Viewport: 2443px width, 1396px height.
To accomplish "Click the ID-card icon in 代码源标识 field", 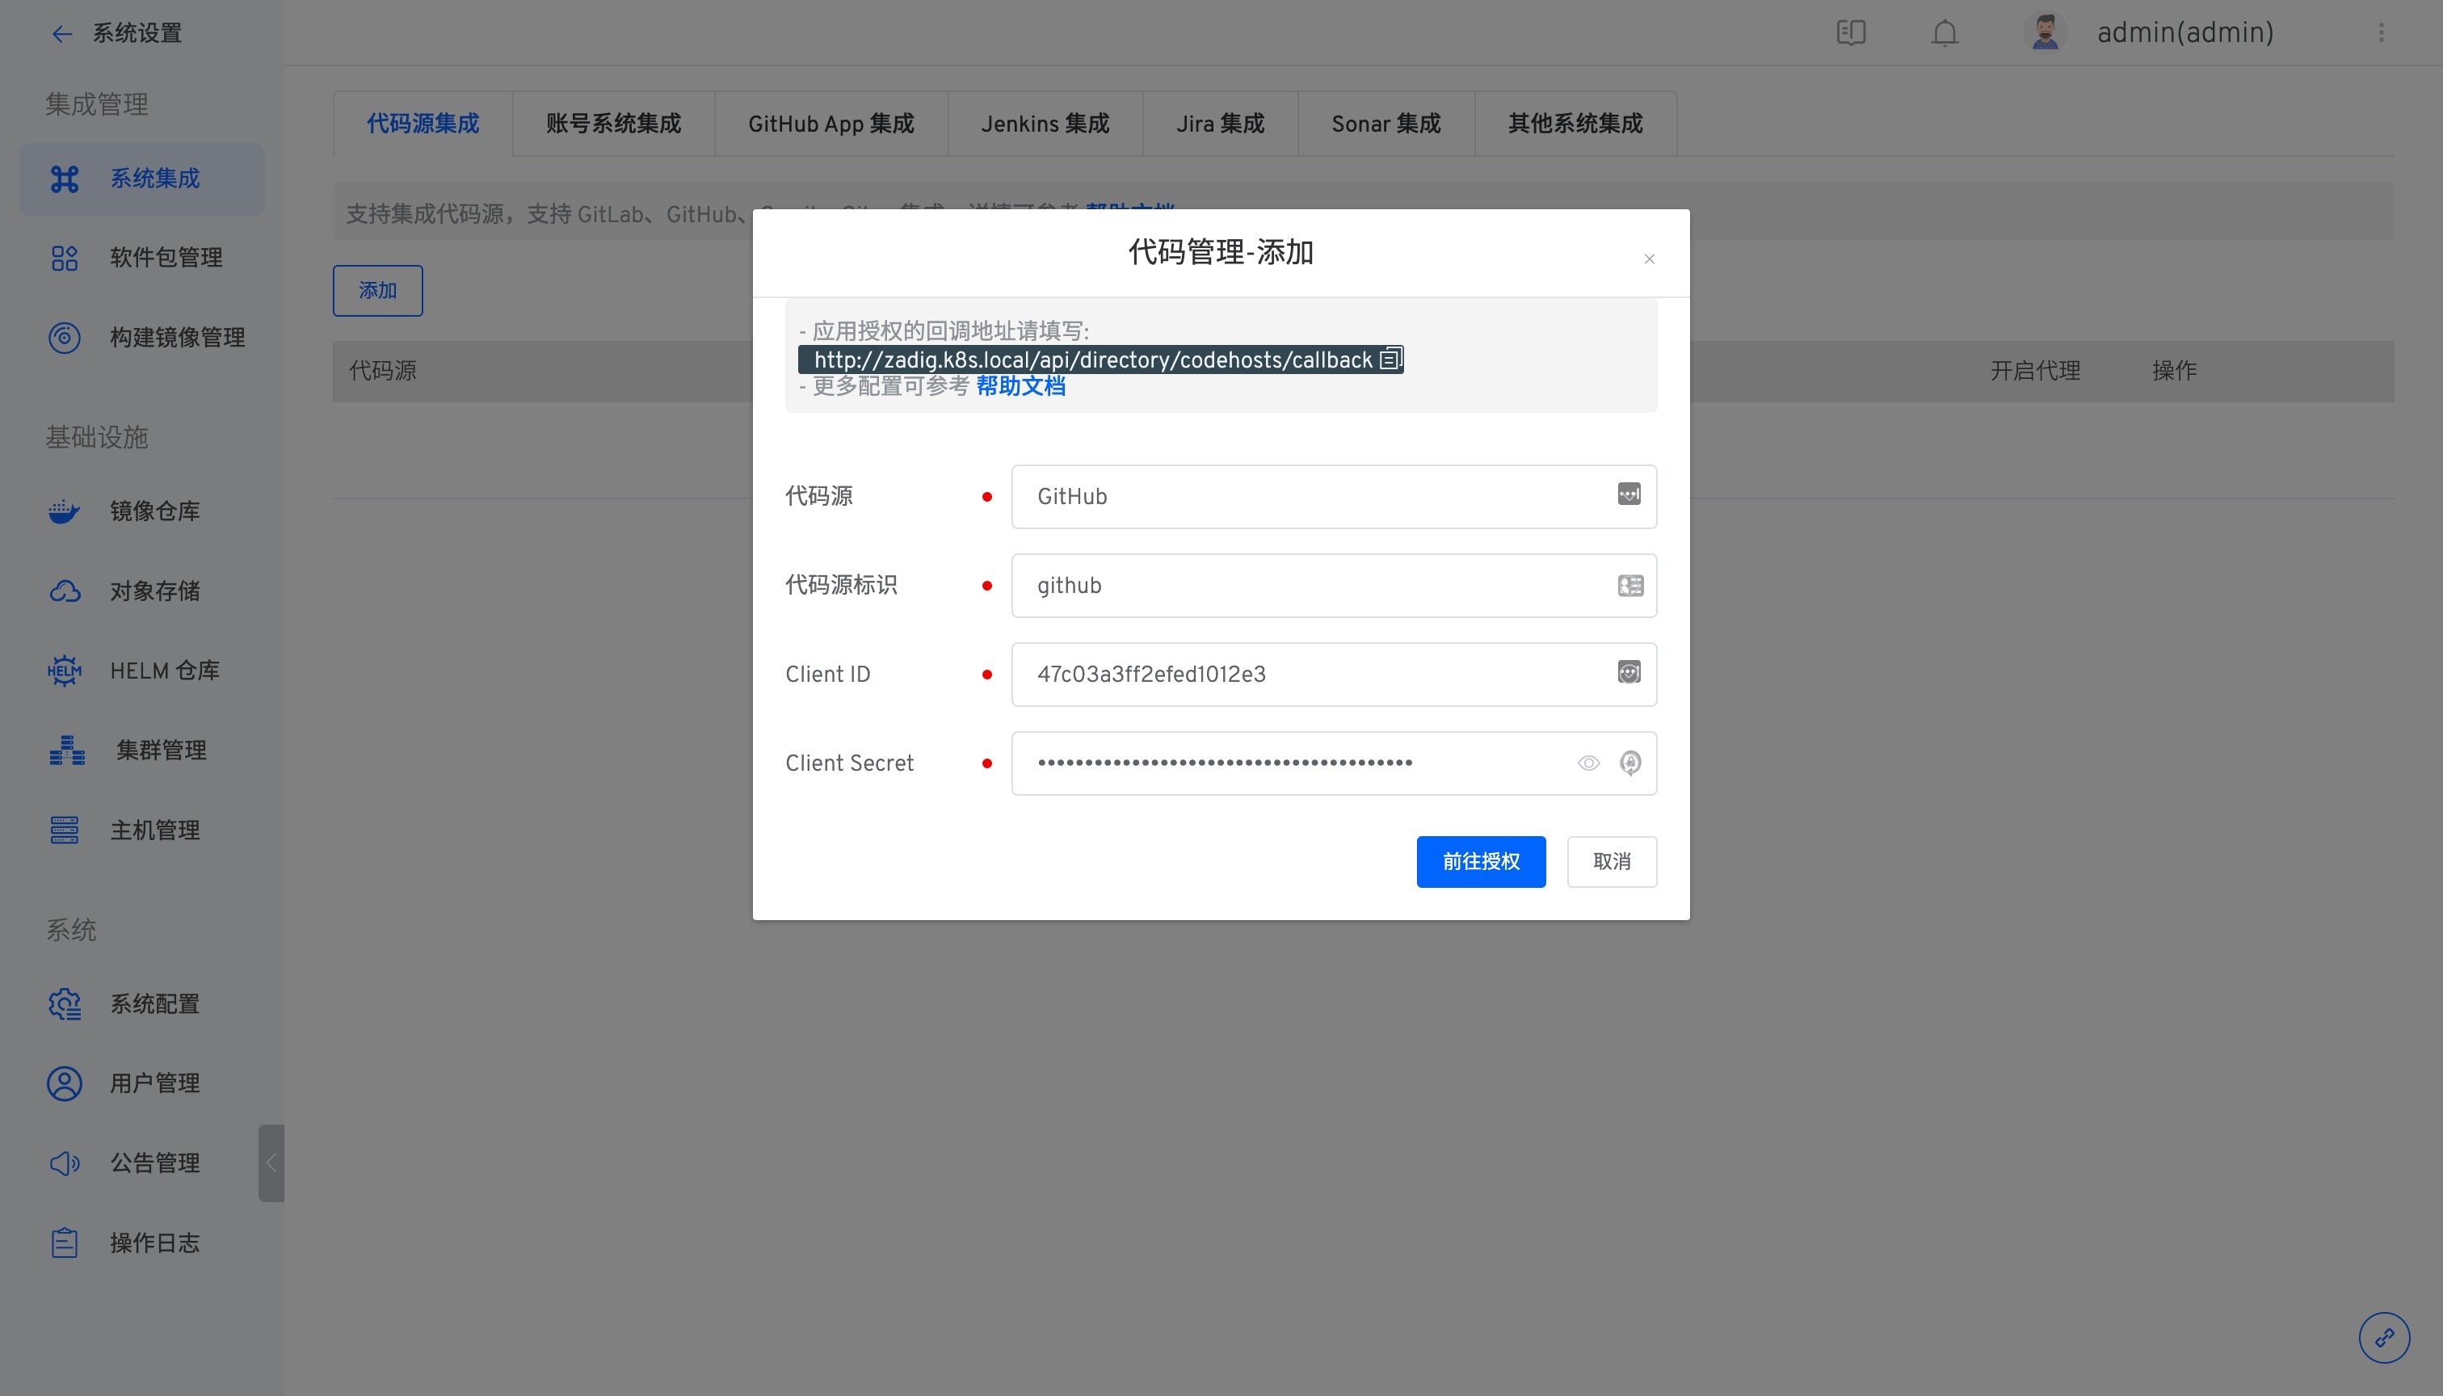I will [x=1630, y=585].
